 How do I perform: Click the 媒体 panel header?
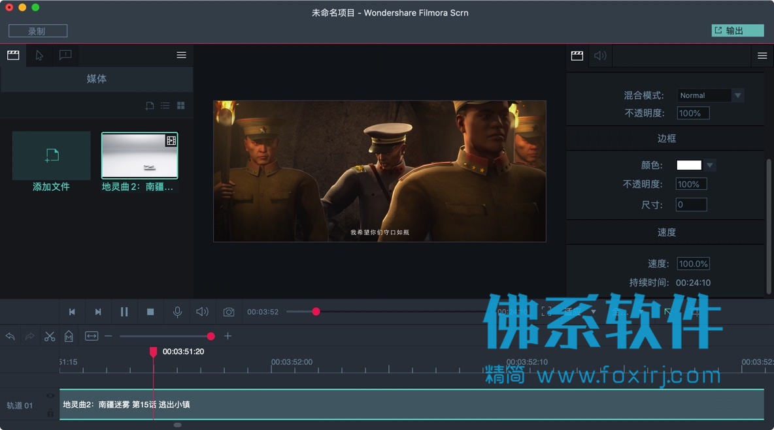[x=97, y=79]
